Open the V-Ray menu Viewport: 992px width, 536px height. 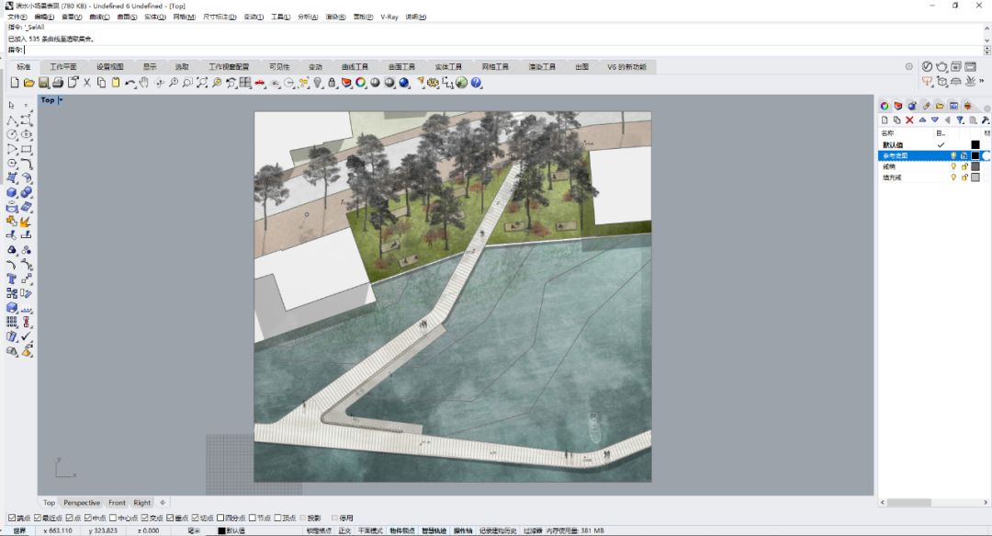click(389, 17)
